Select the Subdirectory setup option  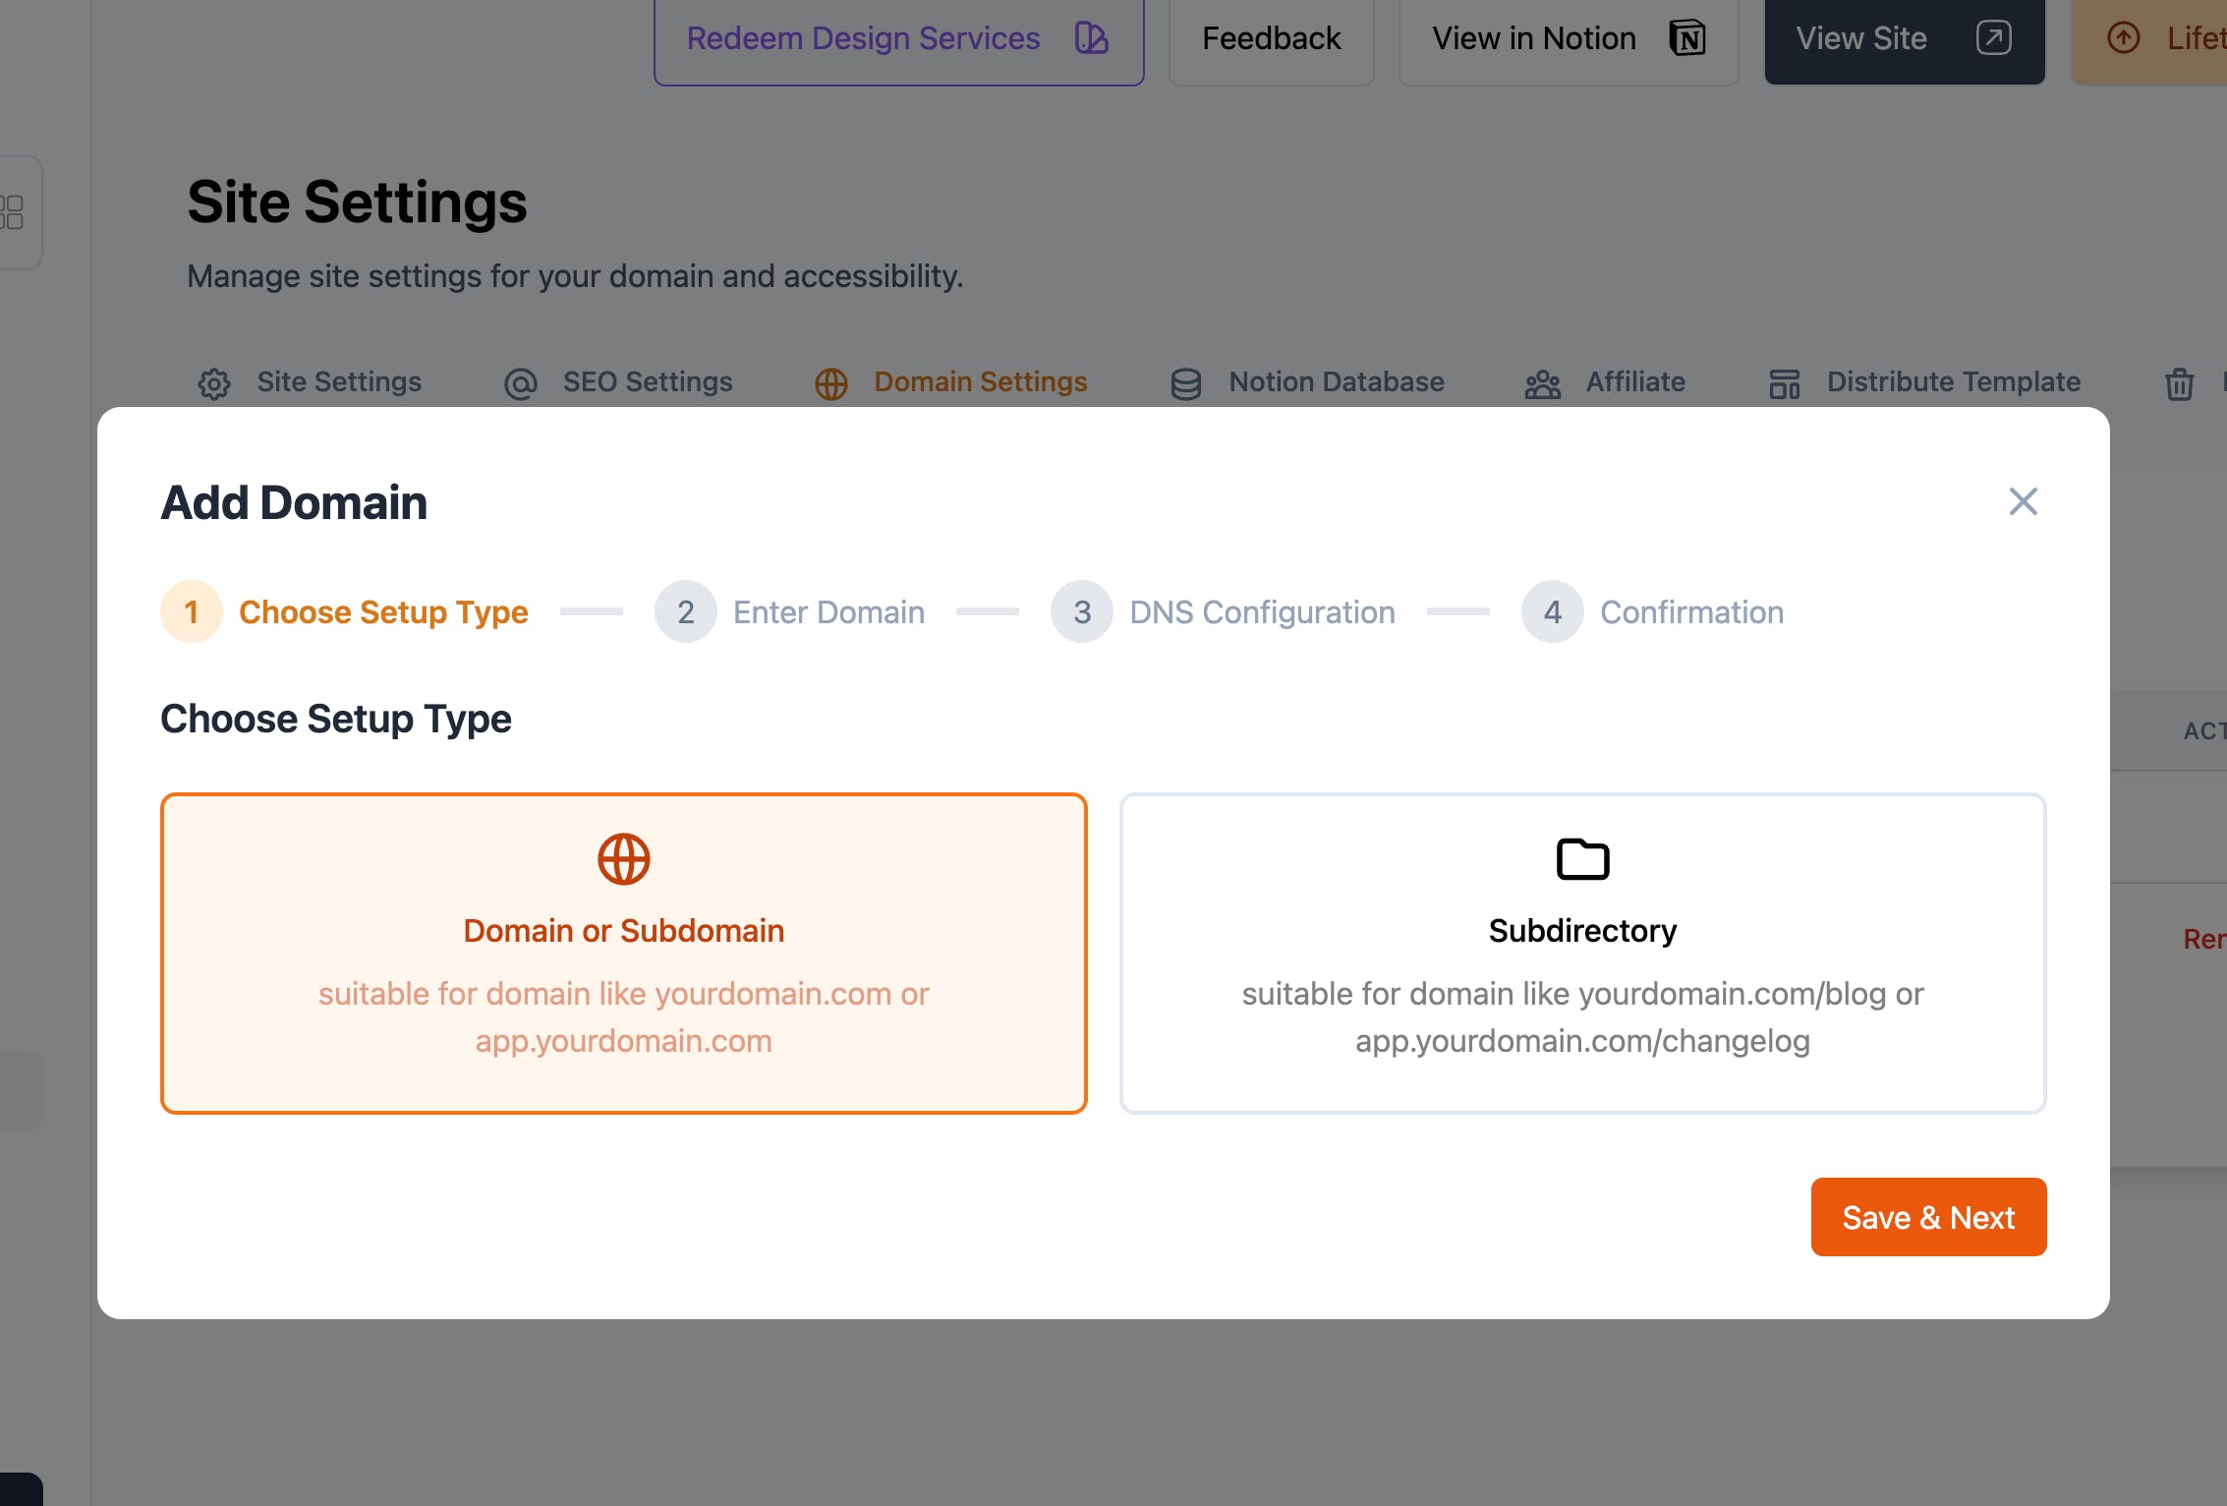[x=1582, y=953]
